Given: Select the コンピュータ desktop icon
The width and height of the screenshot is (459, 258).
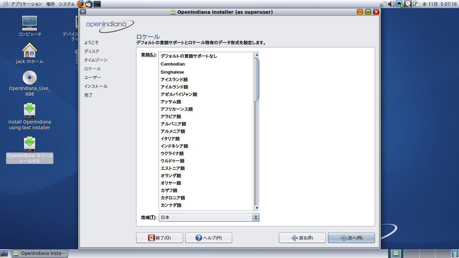Looking at the screenshot, I should pyautogui.click(x=30, y=26).
